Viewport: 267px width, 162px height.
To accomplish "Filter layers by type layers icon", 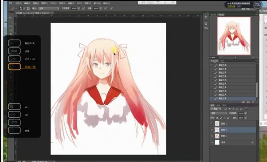I will 233,109.
